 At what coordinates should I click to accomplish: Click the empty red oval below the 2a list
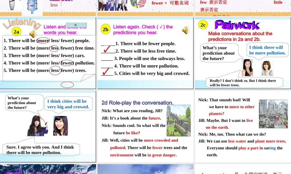click(x=67, y=85)
